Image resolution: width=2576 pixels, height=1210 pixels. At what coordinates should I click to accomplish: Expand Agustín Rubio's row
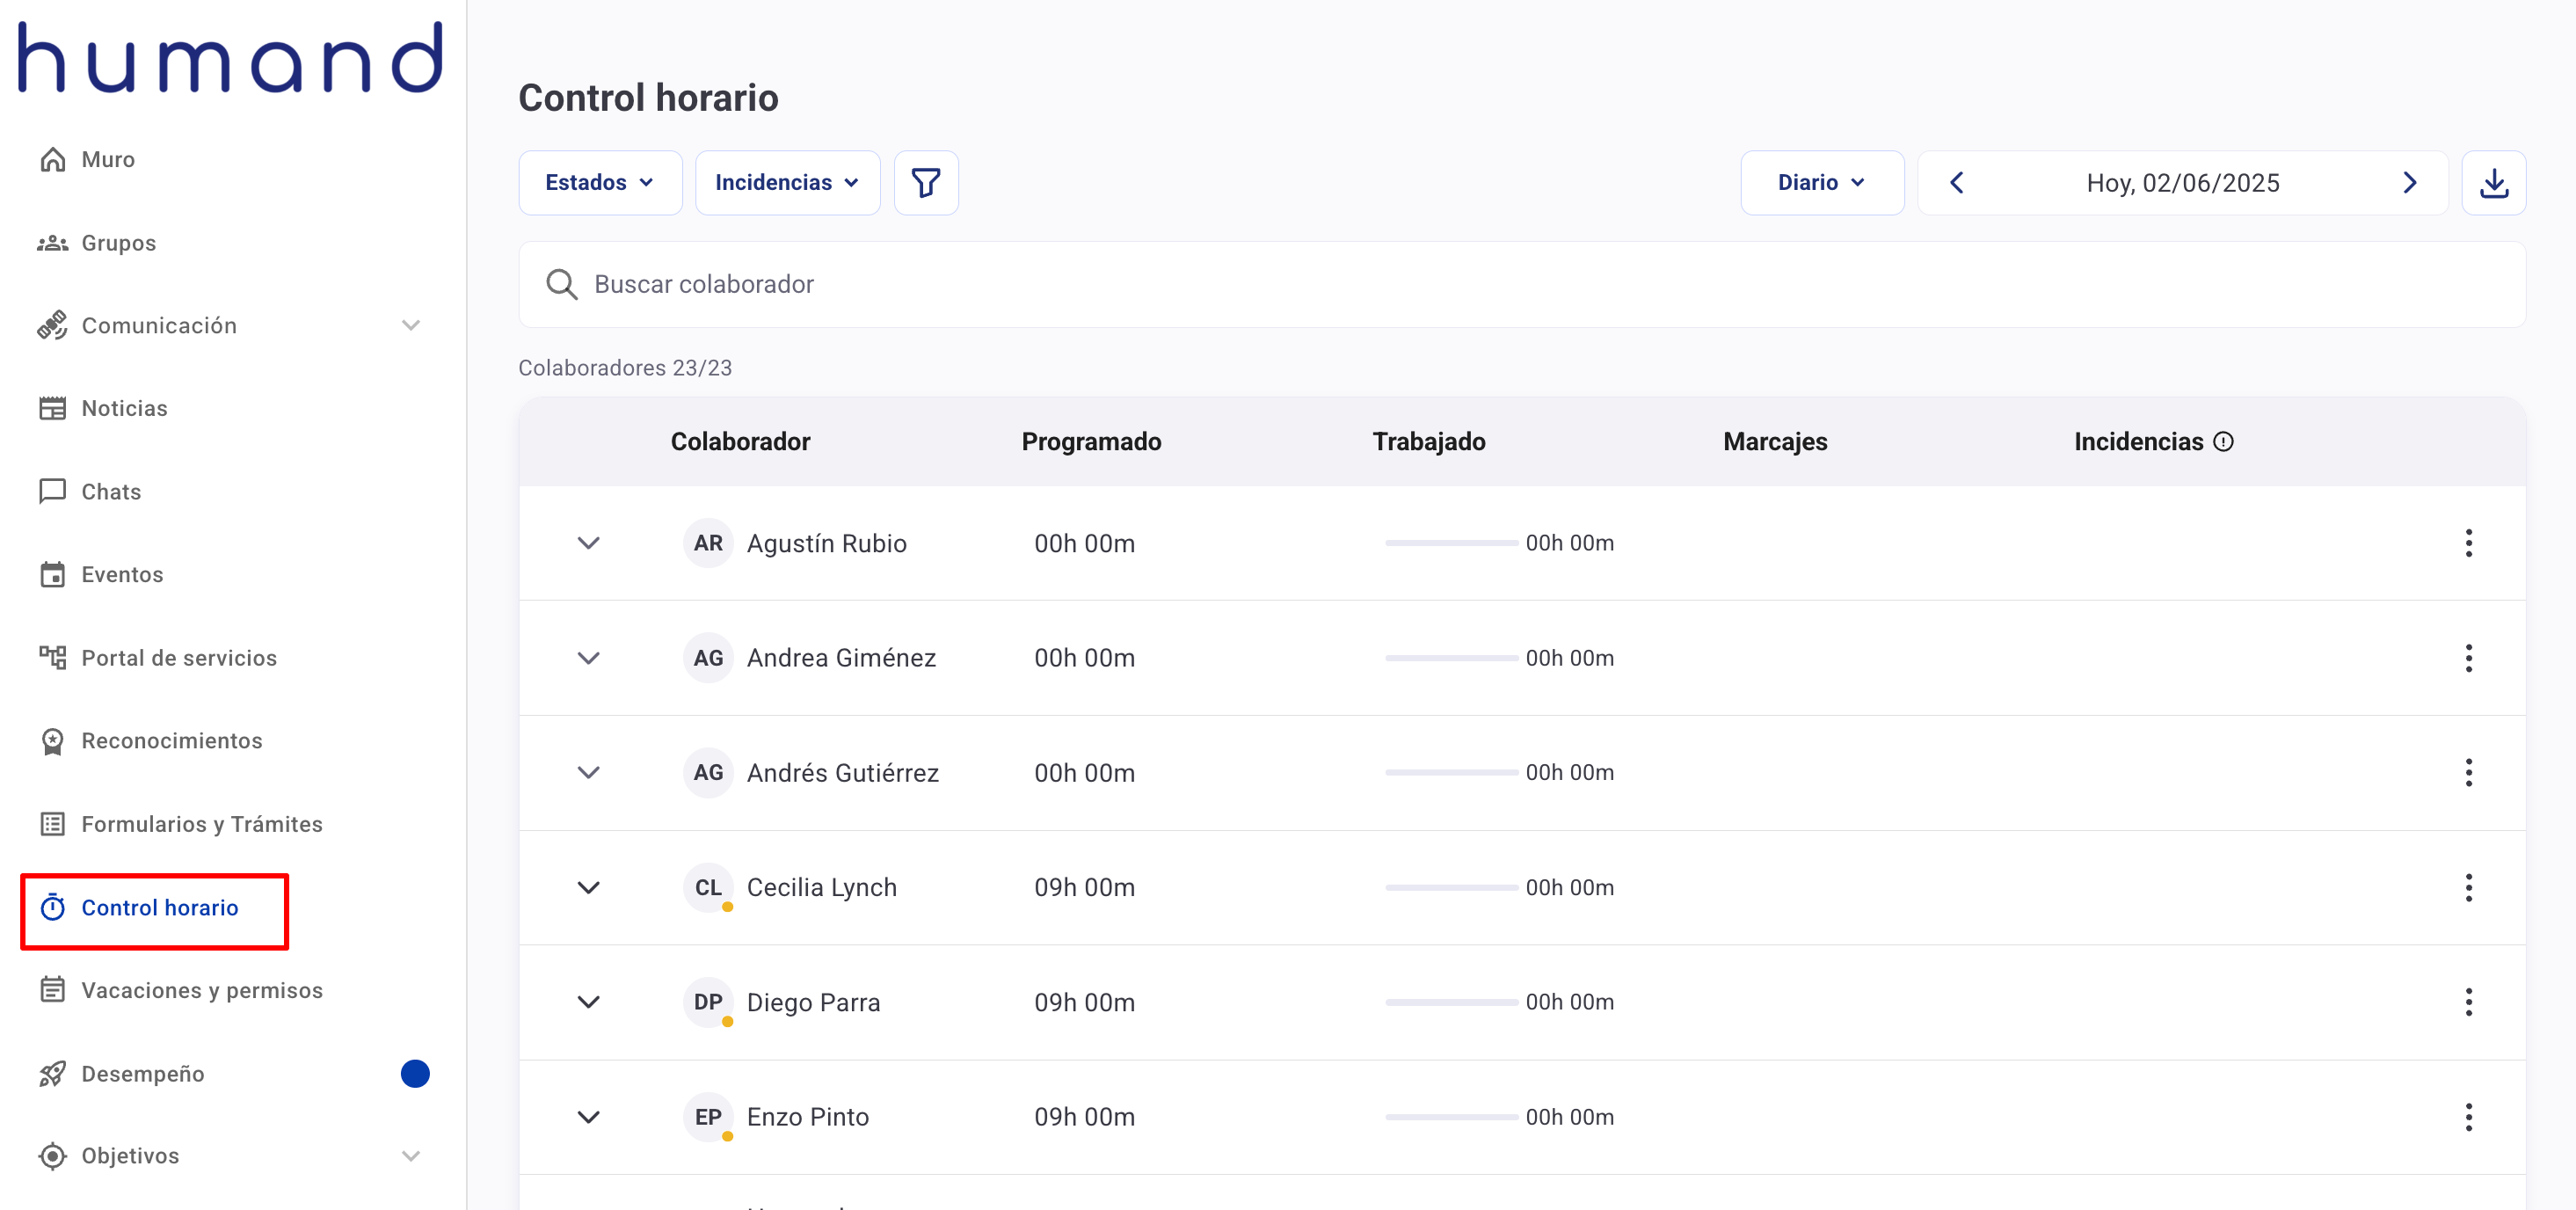click(x=589, y=543)
